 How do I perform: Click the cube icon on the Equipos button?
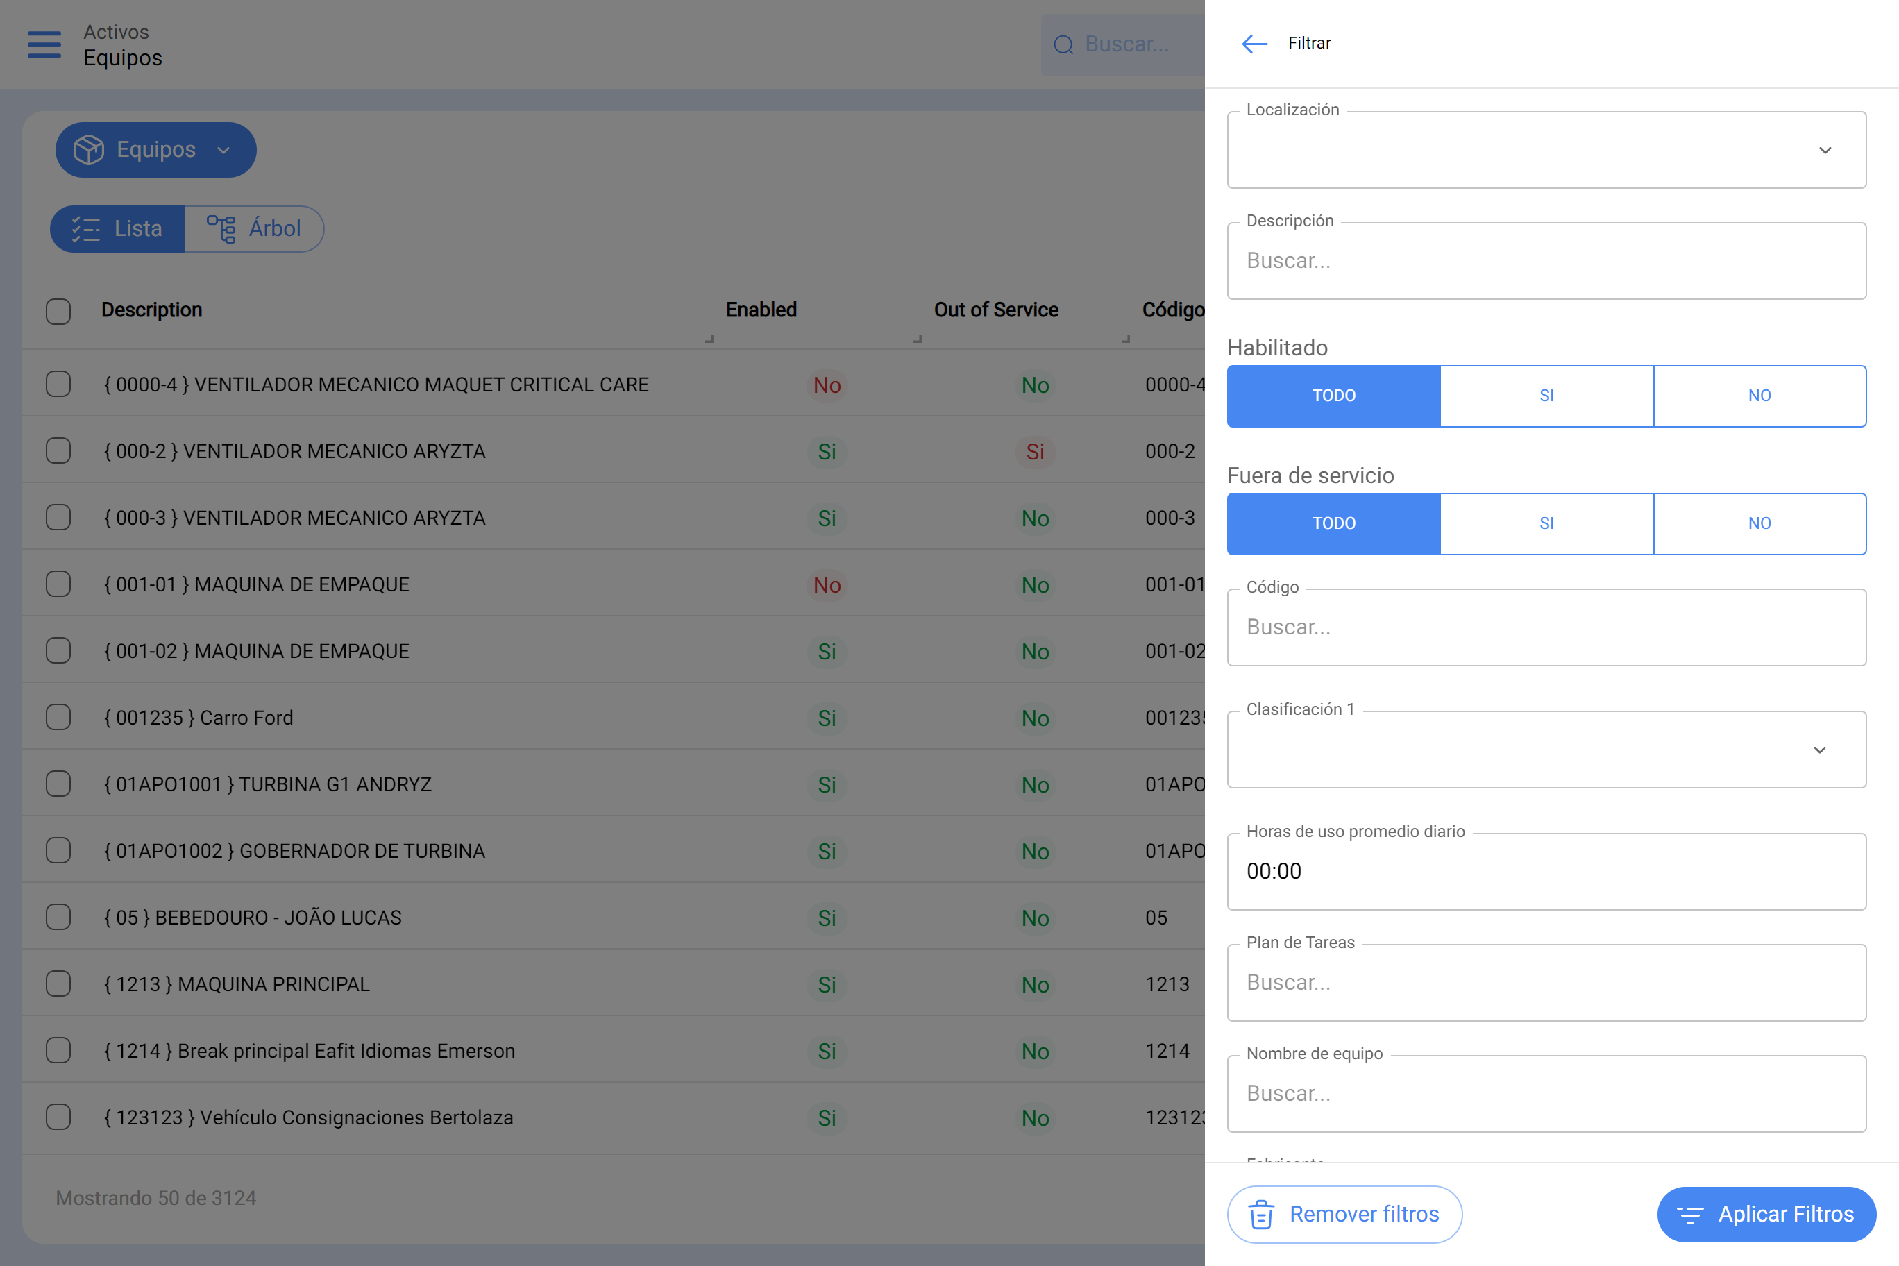coord(89,149)
